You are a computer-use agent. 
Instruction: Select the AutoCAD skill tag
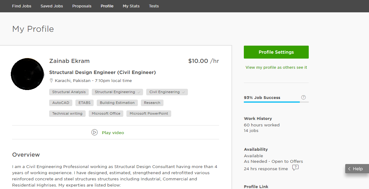(x=61, y=103)
